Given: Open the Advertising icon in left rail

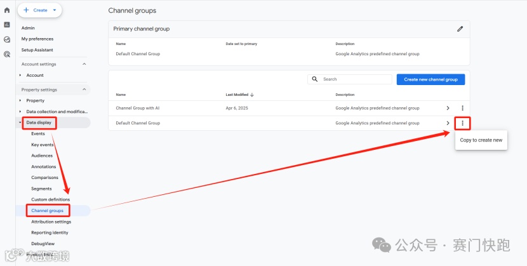Looking at the screenshot, I should [x=7, y=55].
